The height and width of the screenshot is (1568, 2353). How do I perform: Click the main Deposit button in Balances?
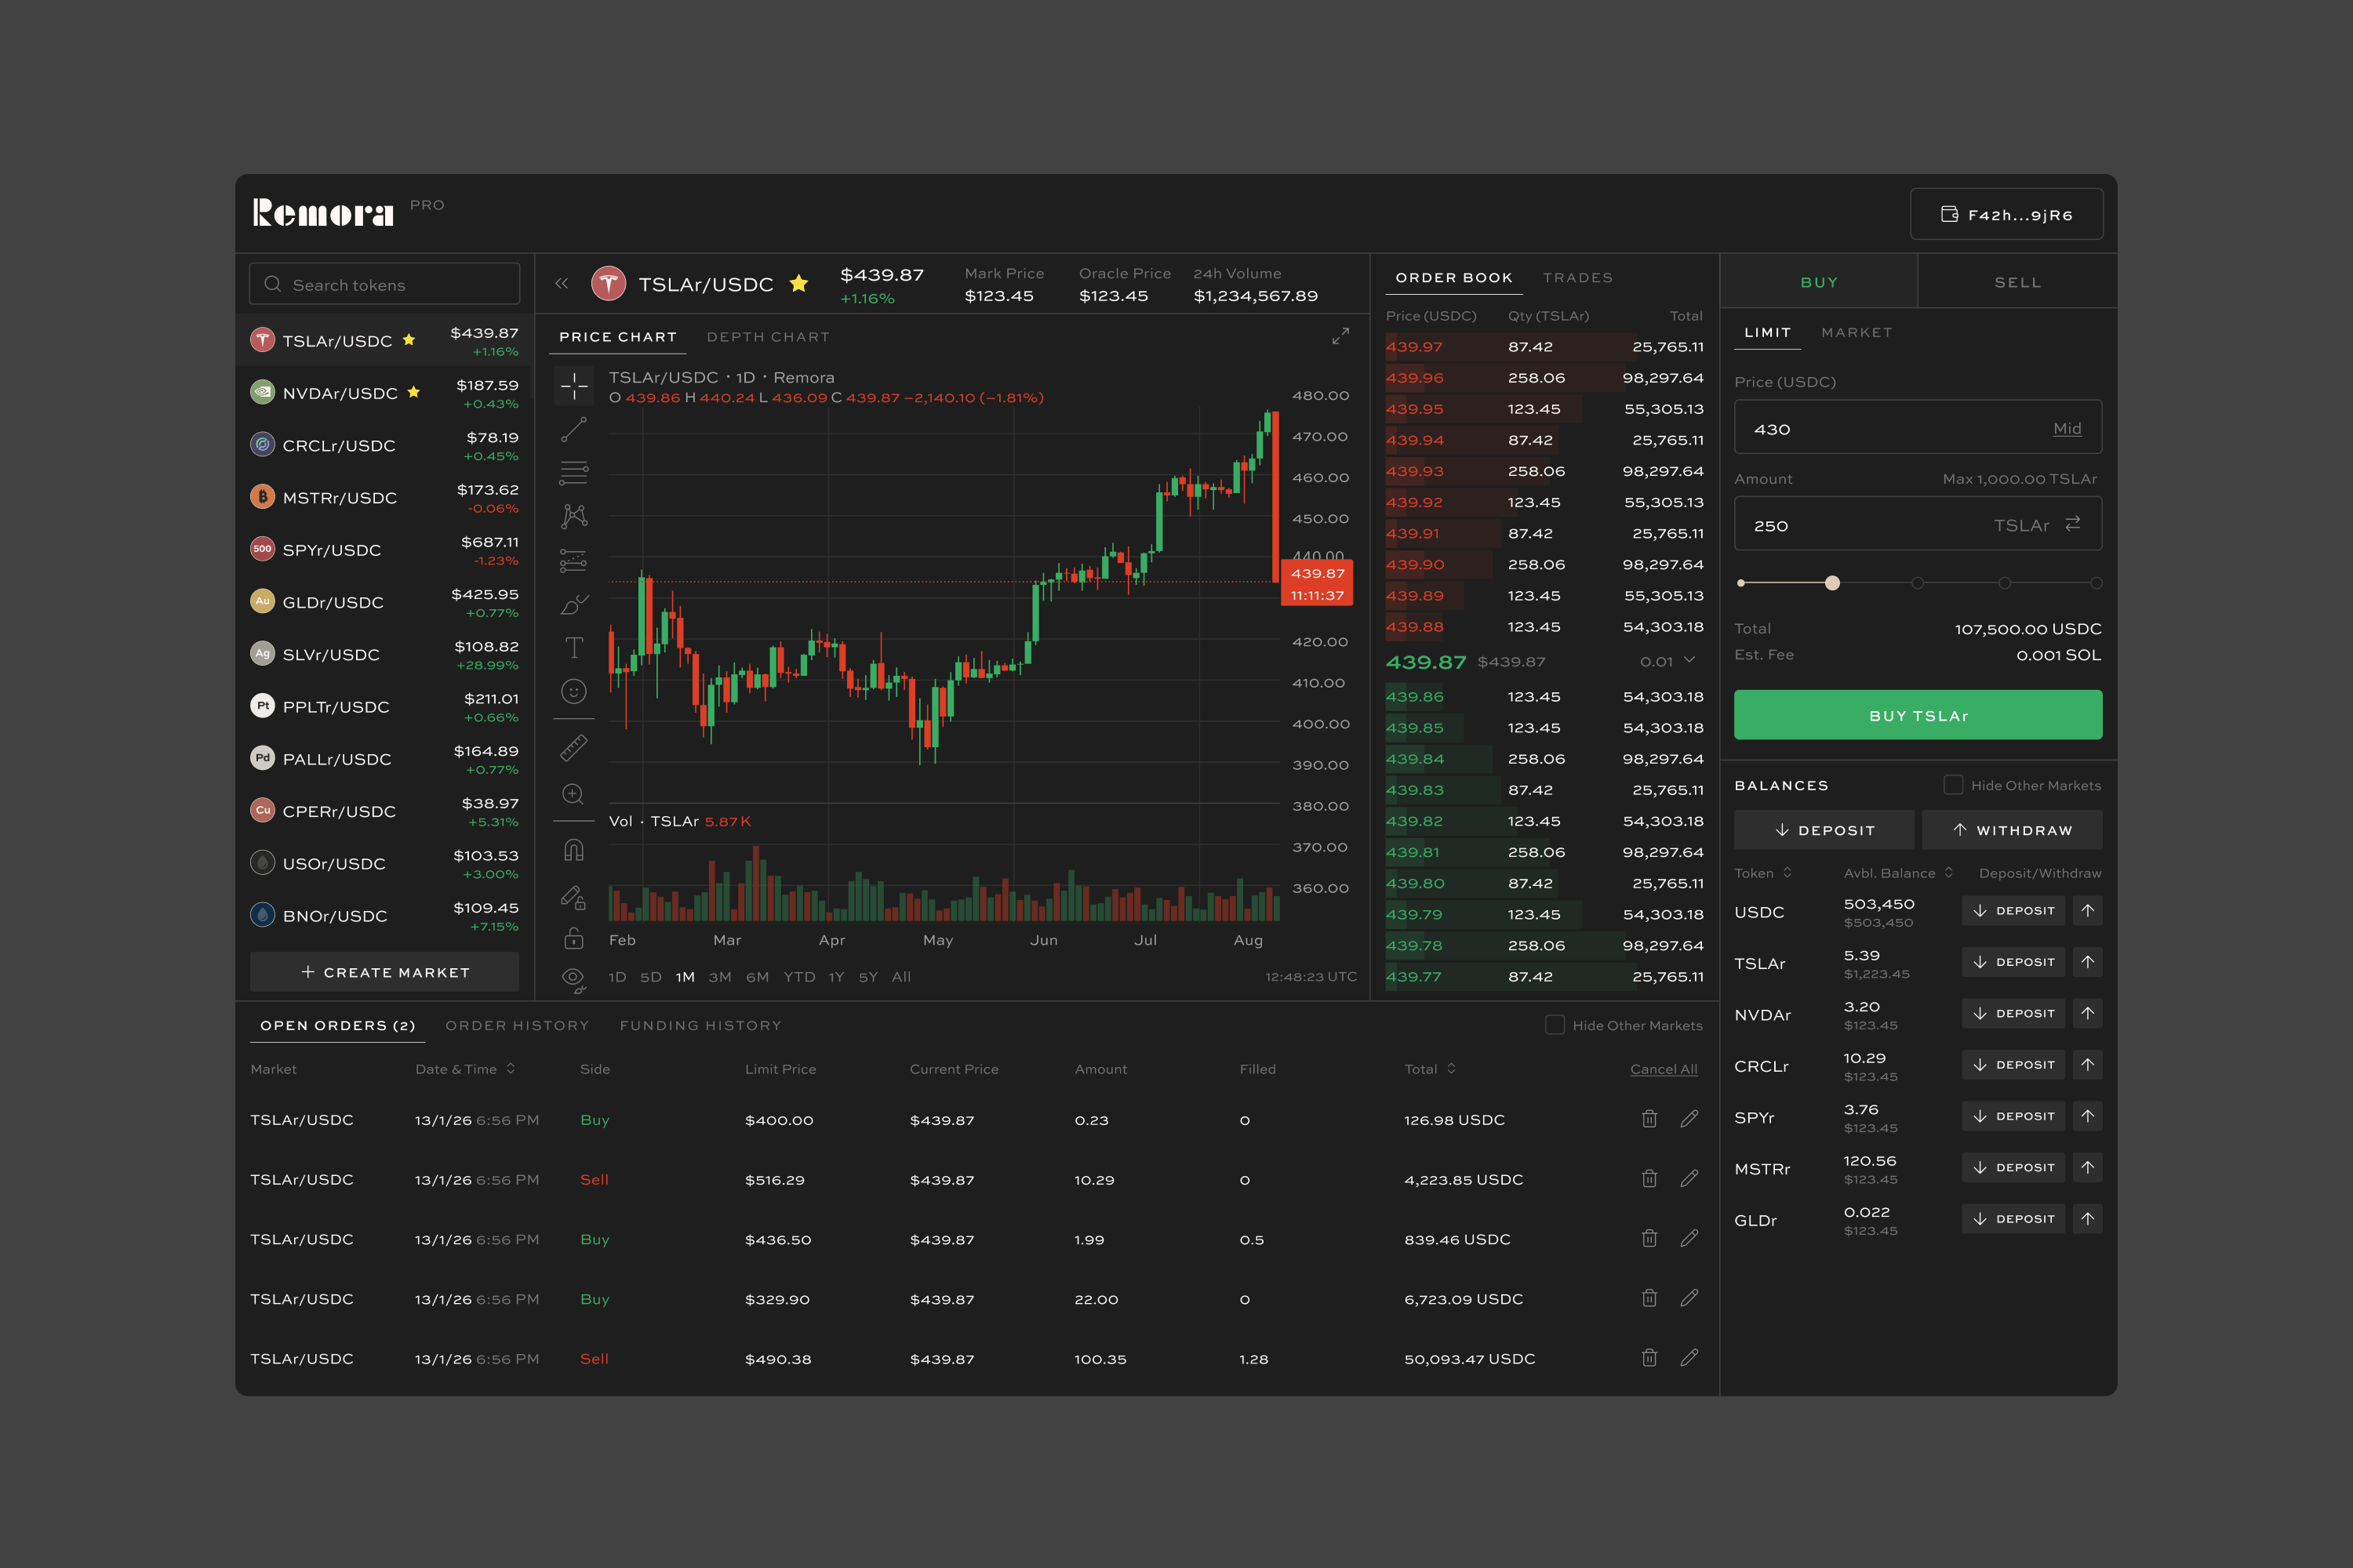[x=1824, y=830]
